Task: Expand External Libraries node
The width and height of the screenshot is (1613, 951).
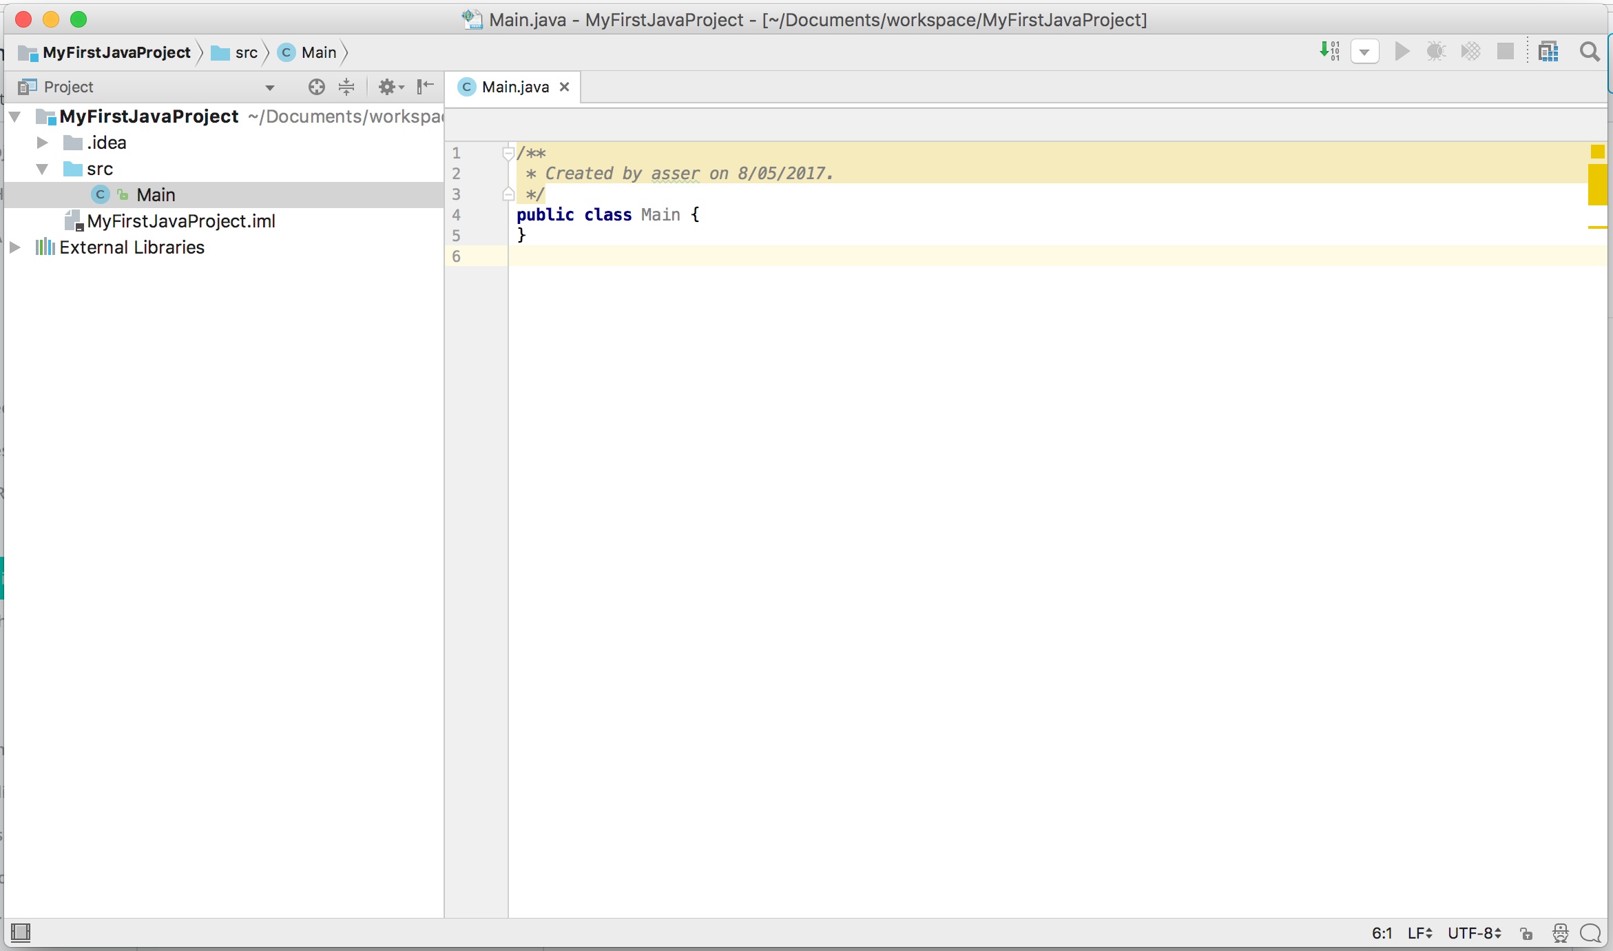Action: pyautogui.click(x=14, y=247)
